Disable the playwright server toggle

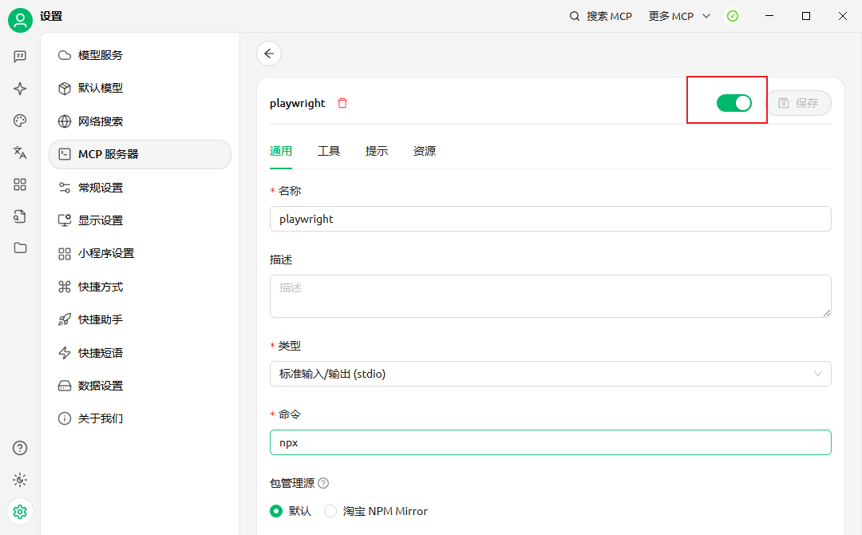(733, 103)
